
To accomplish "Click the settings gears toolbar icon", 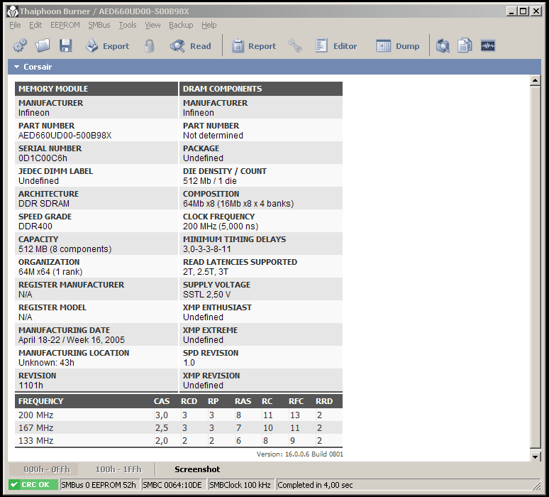I will coord(20,46).
